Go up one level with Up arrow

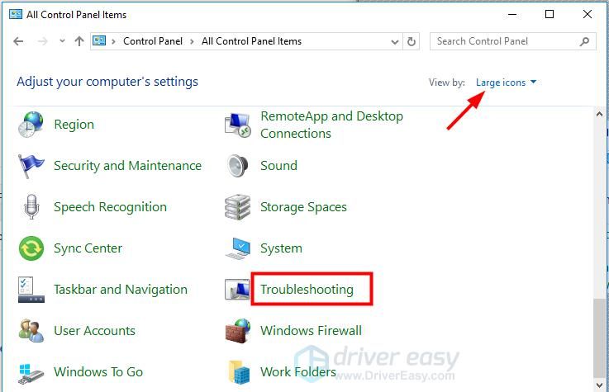79,41
